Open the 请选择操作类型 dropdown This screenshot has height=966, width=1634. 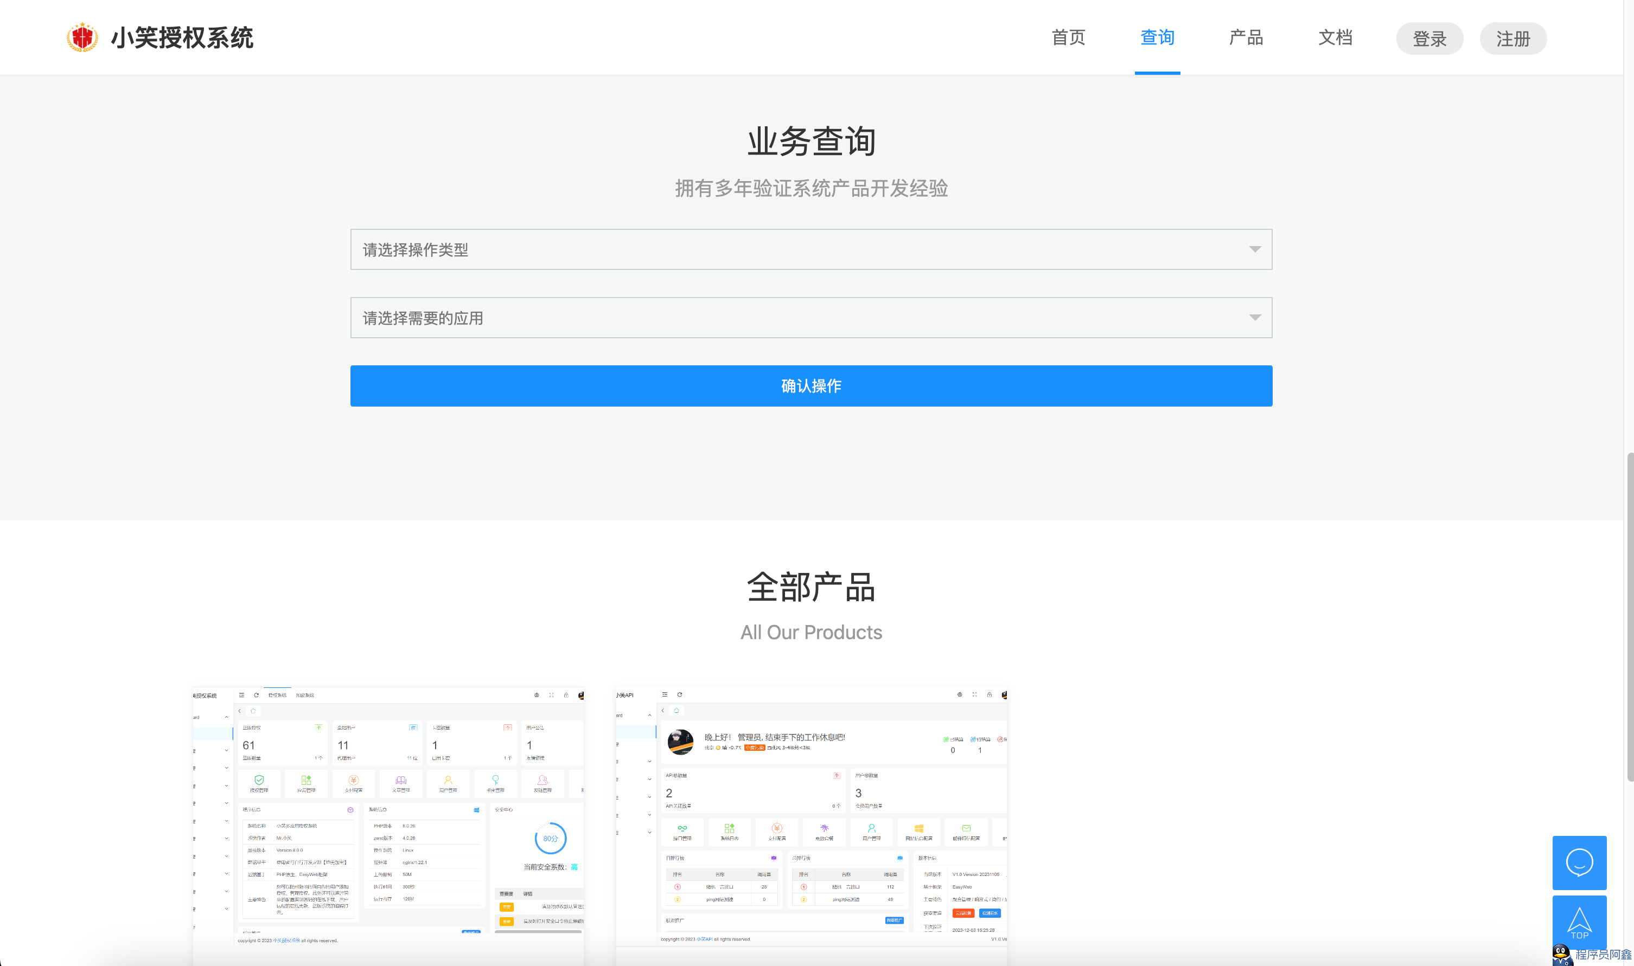811,249
